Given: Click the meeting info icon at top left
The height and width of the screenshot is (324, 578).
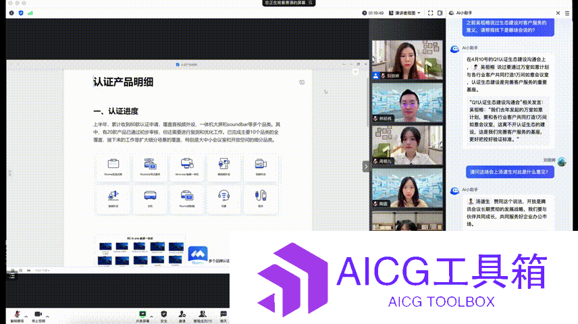Looking at the screenshot, I should (11, 13).
